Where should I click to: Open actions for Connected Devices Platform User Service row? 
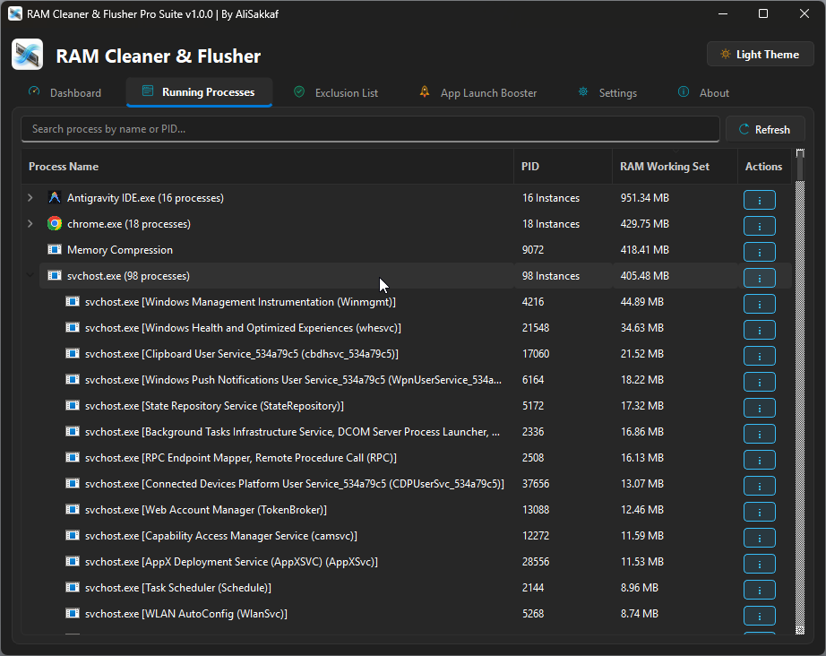(759, 486)
